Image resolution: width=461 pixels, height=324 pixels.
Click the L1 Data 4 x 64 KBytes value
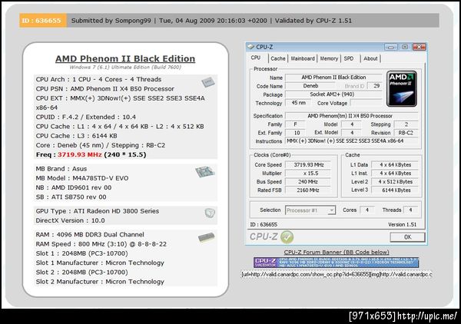tap(395, 165)
